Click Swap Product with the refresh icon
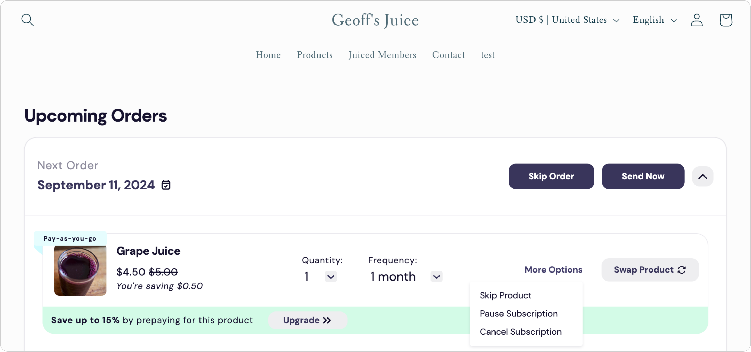The height and width of the screenshot is (352, 751). [650, 270]
